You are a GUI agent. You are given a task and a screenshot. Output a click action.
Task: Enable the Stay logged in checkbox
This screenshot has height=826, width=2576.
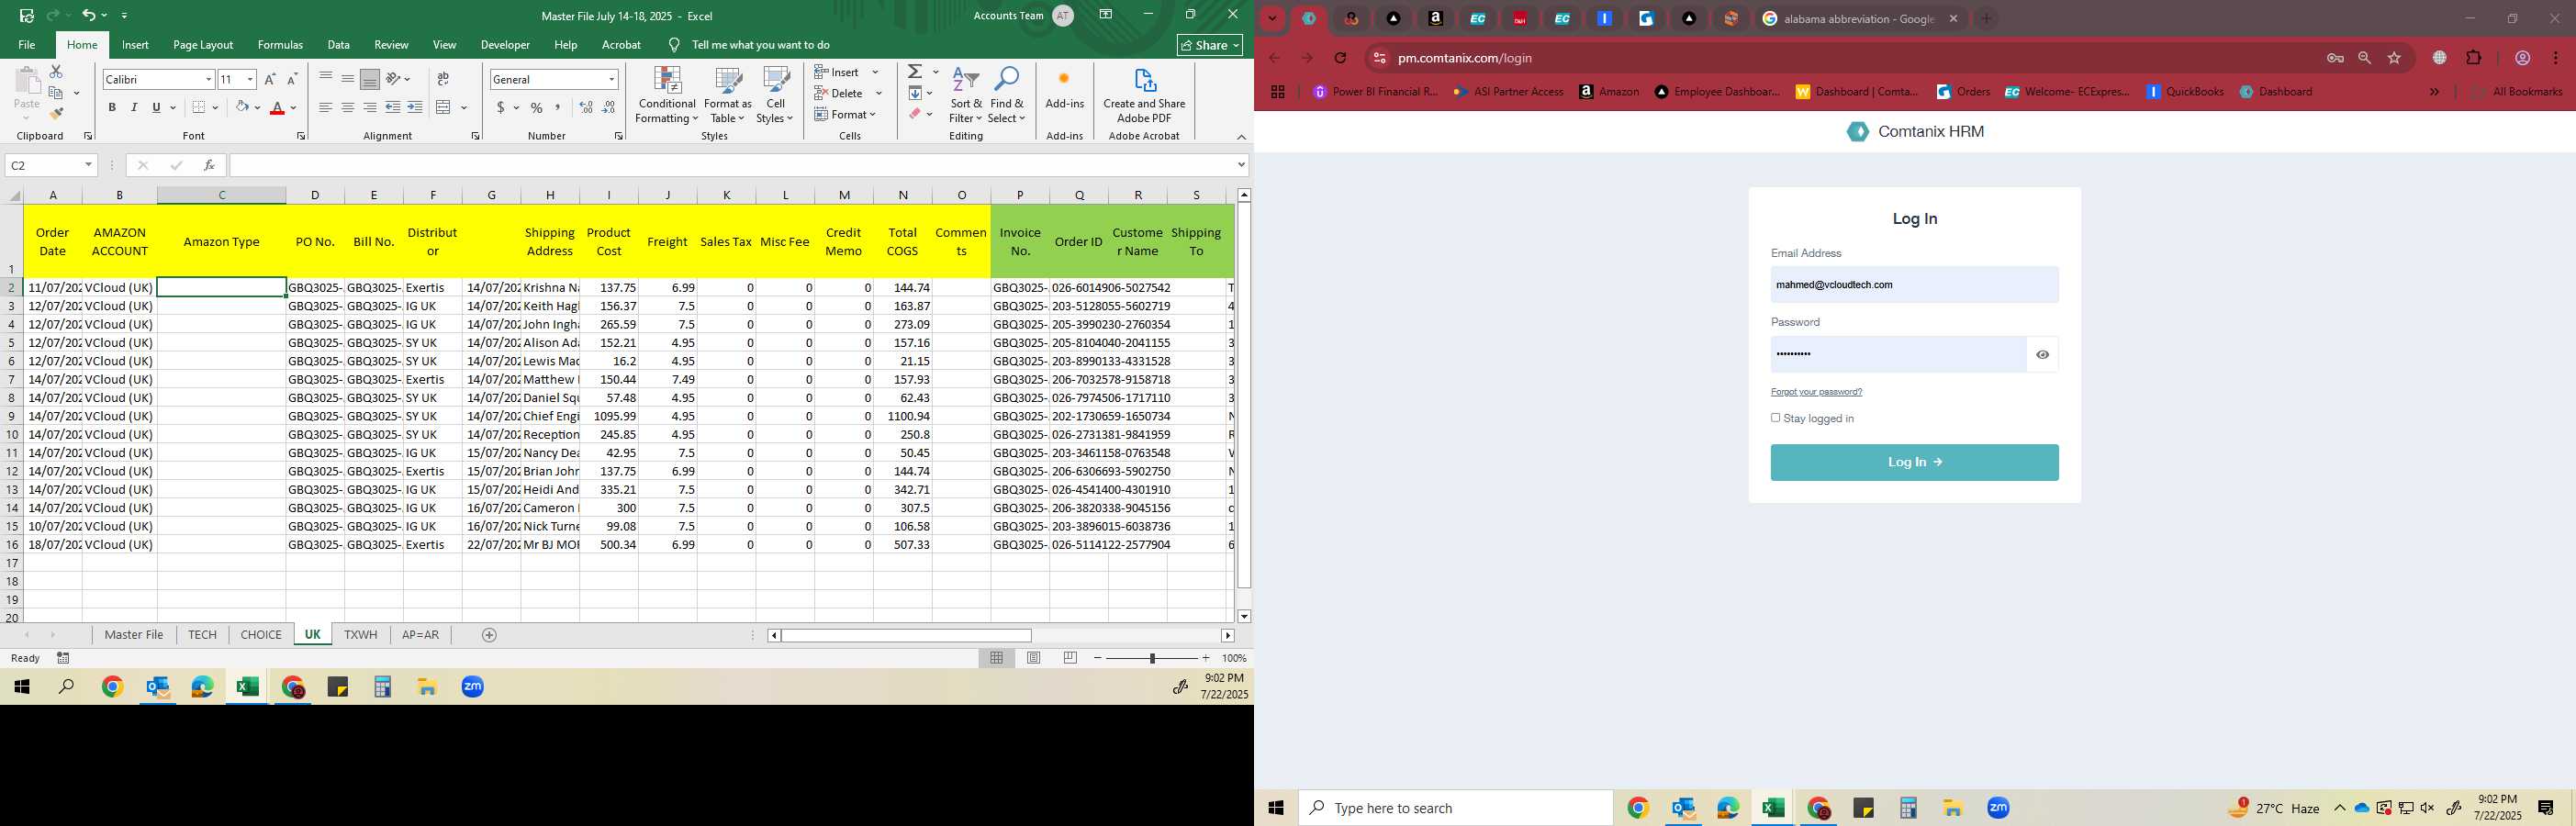pyautogui.click(x=1776, y=418)
